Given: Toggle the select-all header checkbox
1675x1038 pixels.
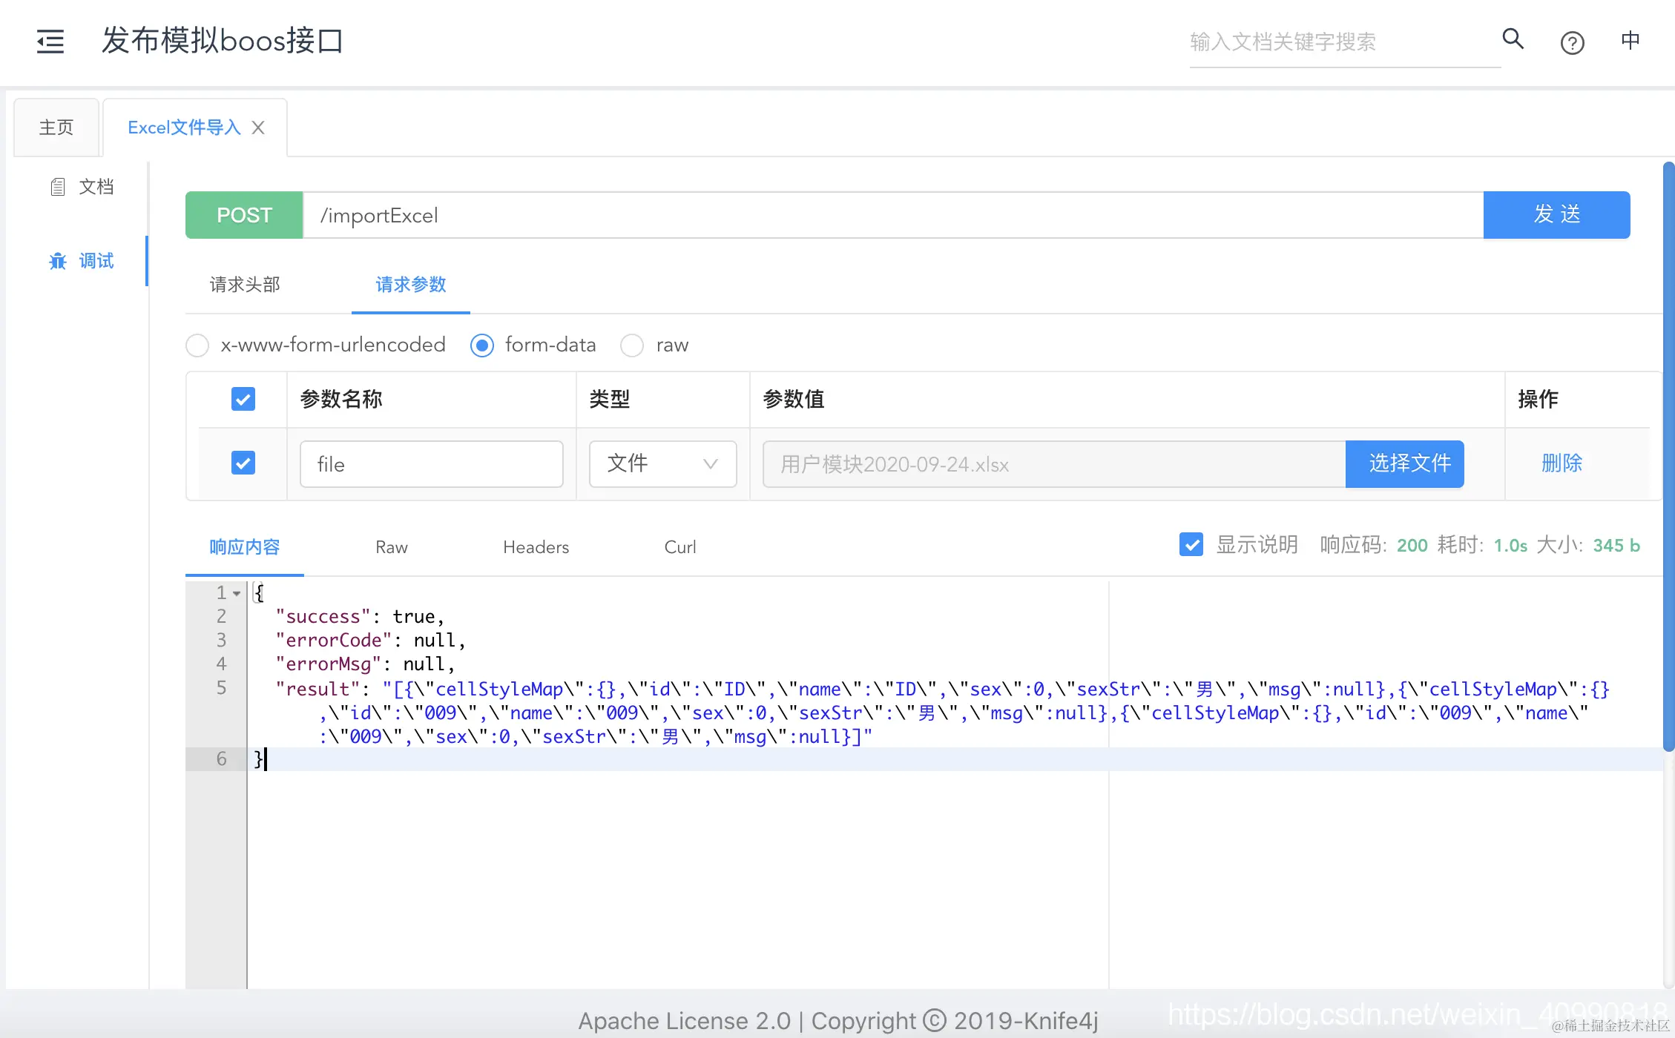Looking at the screenshot, I should 243,399.
